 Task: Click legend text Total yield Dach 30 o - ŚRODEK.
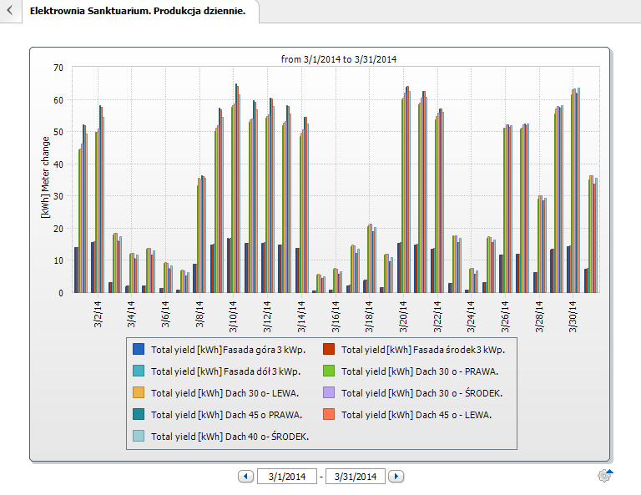tap(421, 393)
